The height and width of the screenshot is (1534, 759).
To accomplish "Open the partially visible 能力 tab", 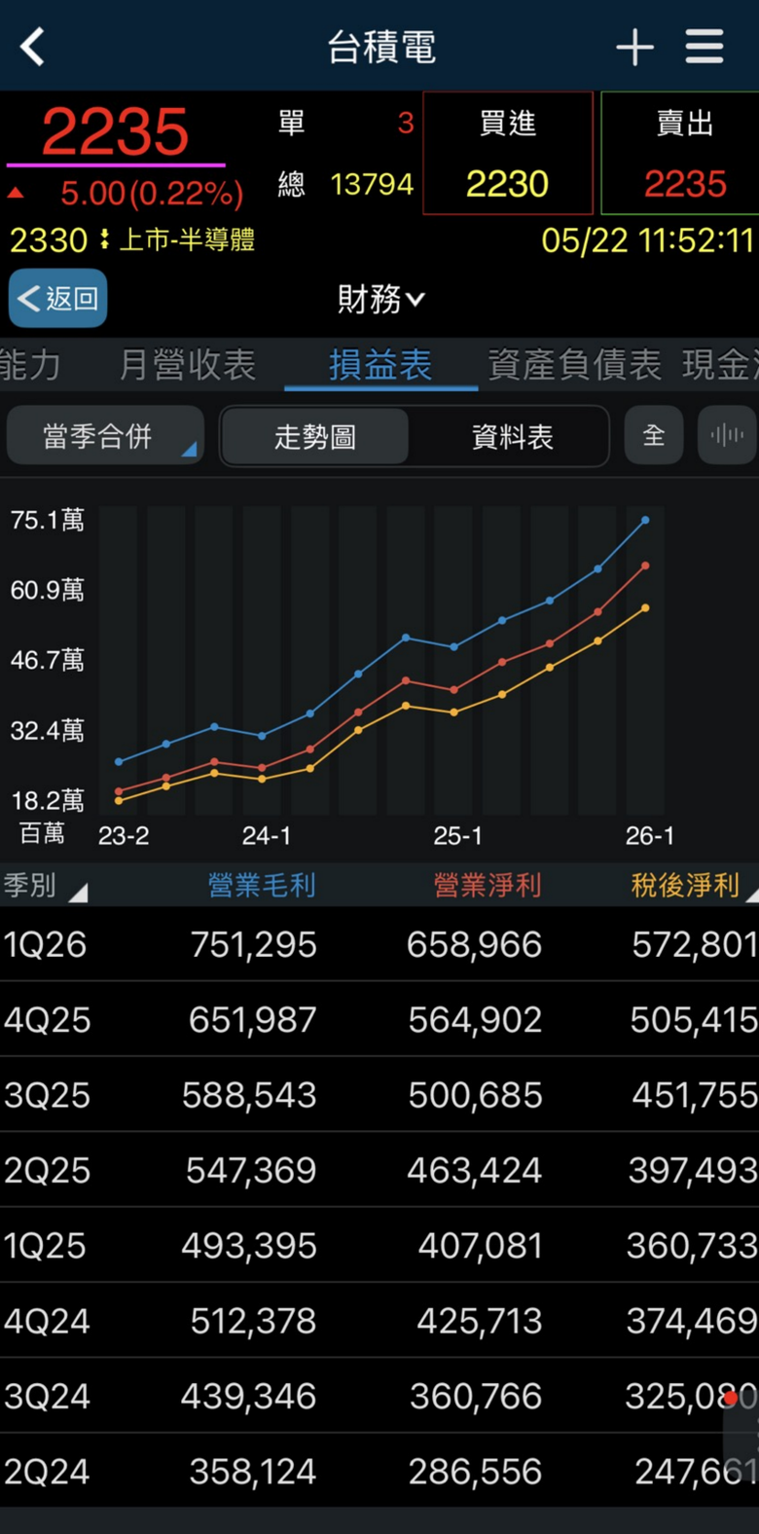I will coord(29,365).
